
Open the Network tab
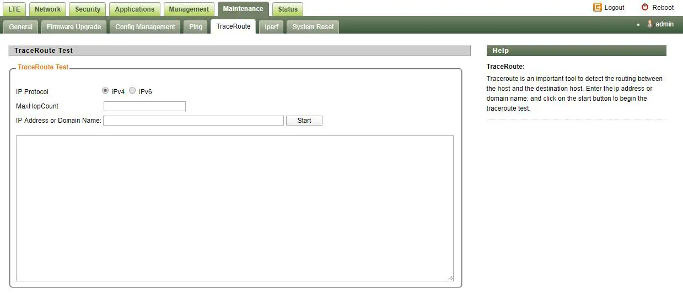point(47,9)
